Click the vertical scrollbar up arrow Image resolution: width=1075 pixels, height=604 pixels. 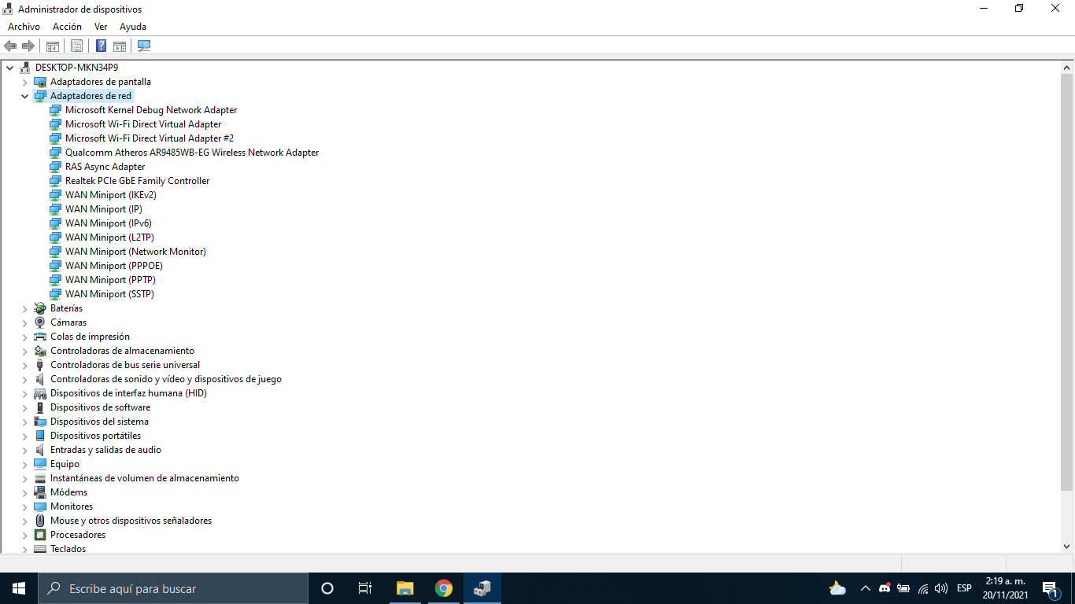click(x=1067, y=67)
